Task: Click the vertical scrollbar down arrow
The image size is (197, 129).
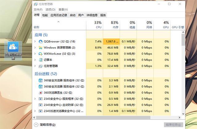Action: click(183, 114)
